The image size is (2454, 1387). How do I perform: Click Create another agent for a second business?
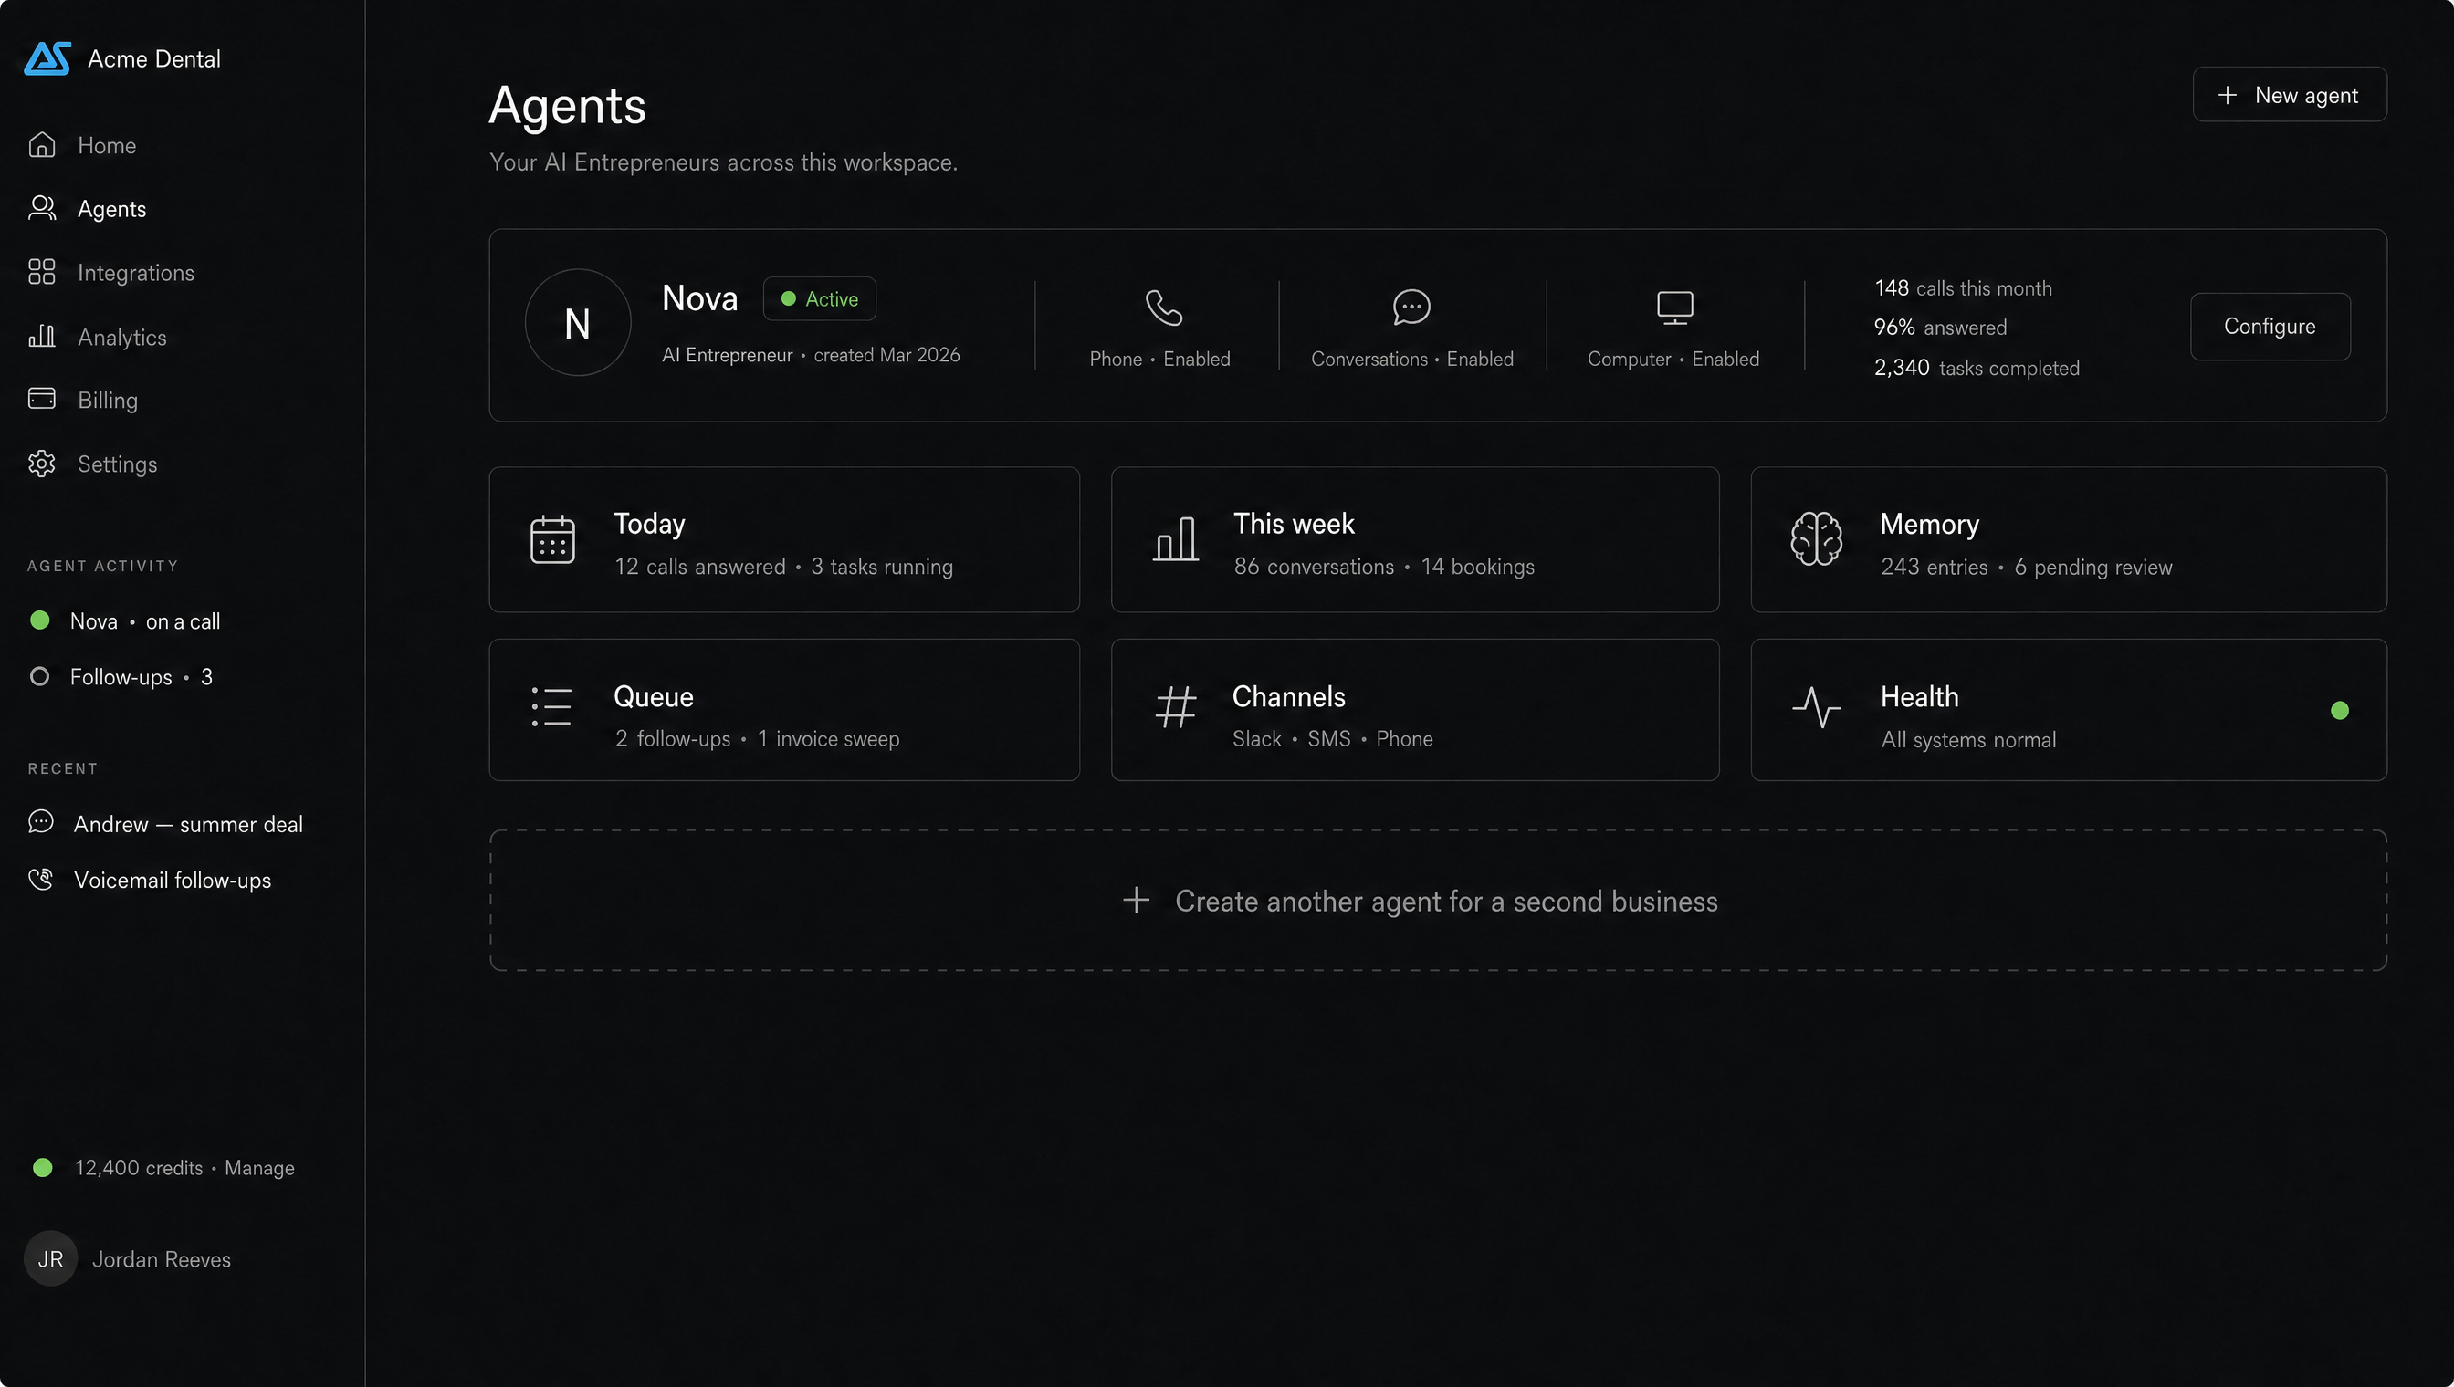pyautogui.click(x=1438, y=901)
